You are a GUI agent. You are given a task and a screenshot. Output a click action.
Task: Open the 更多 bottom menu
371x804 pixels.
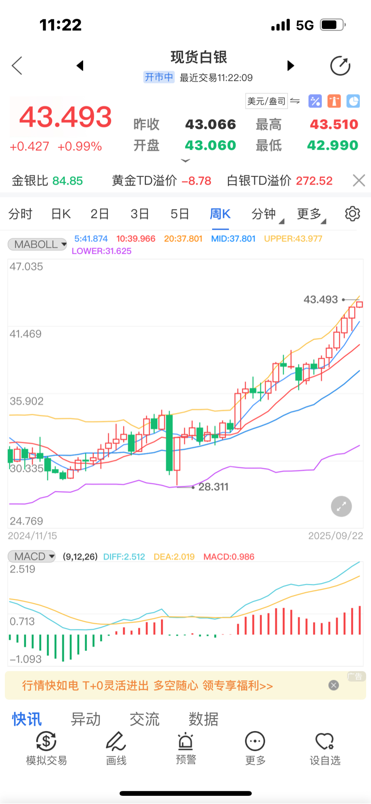pos(255,748)
